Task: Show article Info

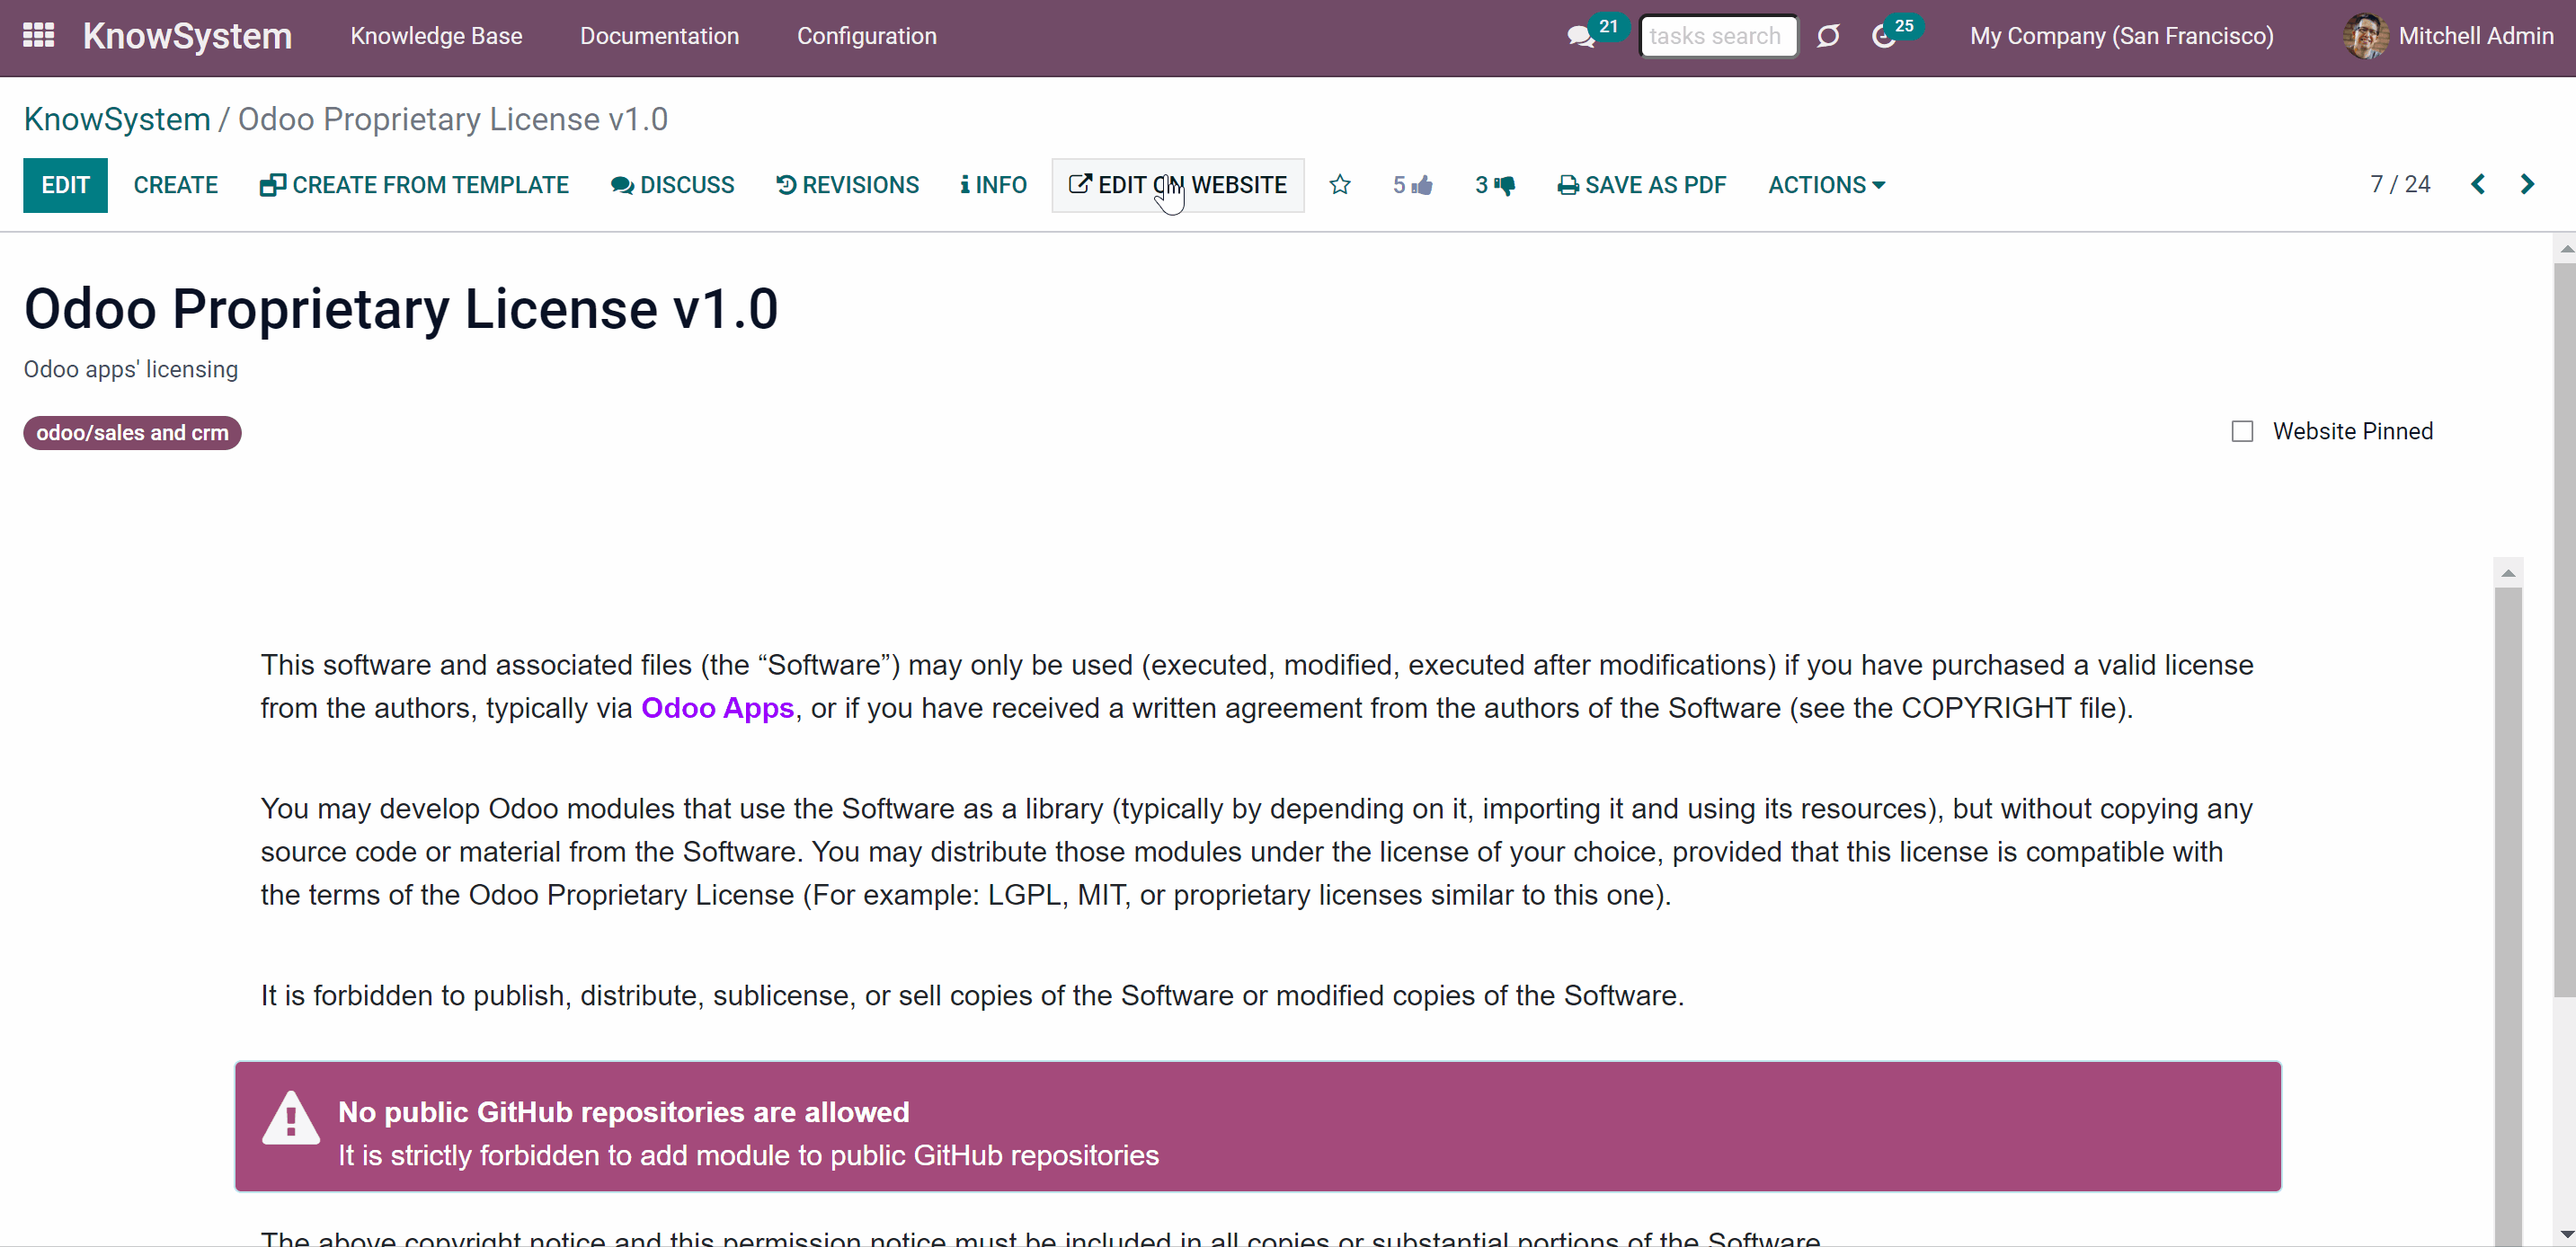Action: click(993, 185)
